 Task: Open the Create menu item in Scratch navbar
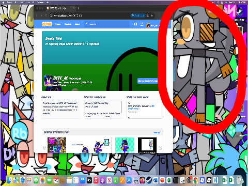tap(58, 24)
